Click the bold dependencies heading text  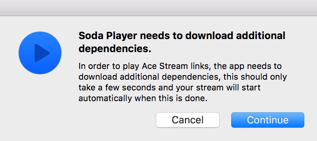(x=182, y=42)
